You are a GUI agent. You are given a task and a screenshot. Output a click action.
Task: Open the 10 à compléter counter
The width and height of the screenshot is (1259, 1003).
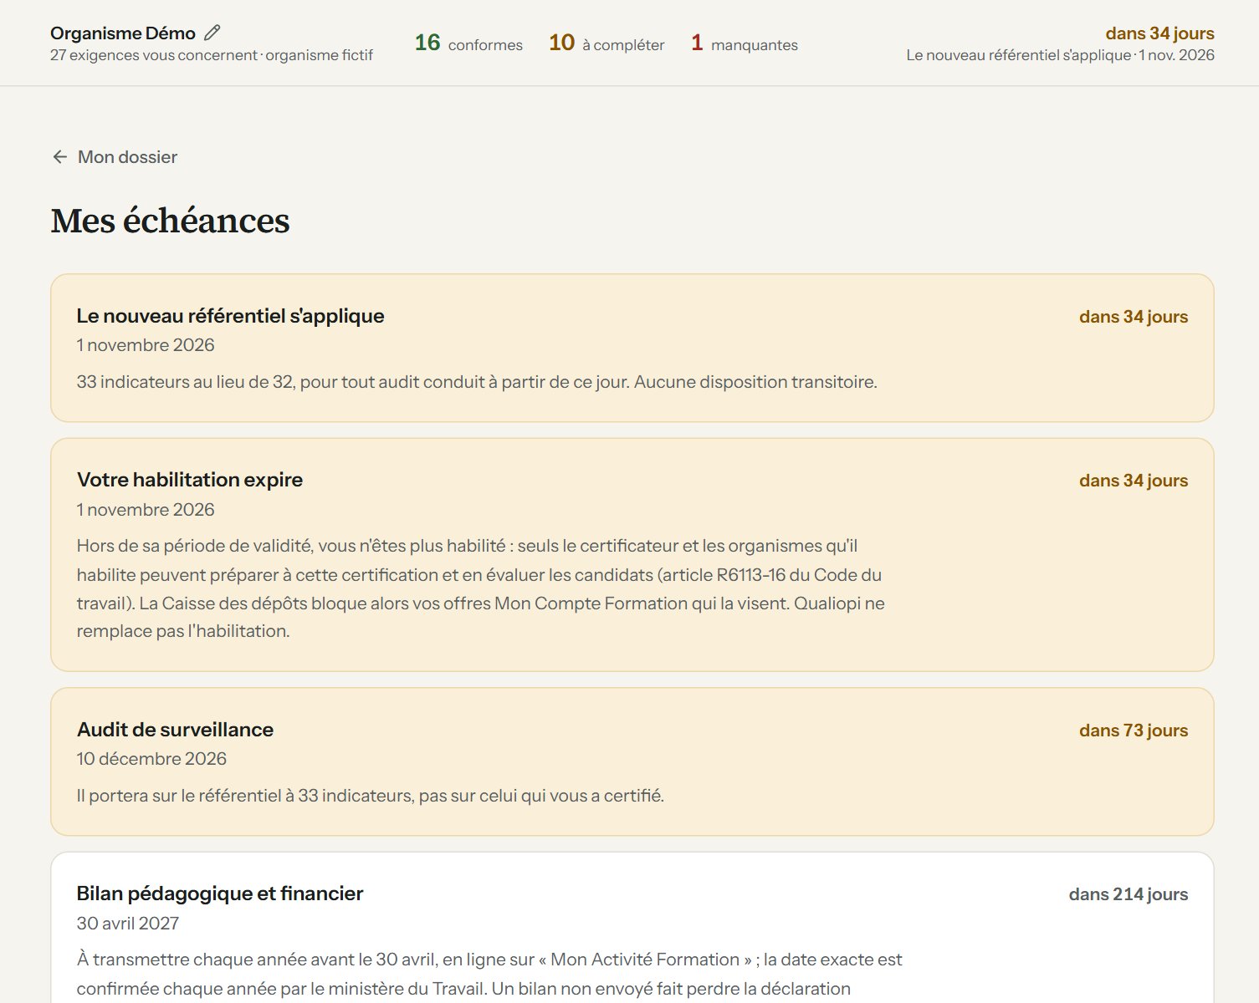606,43
